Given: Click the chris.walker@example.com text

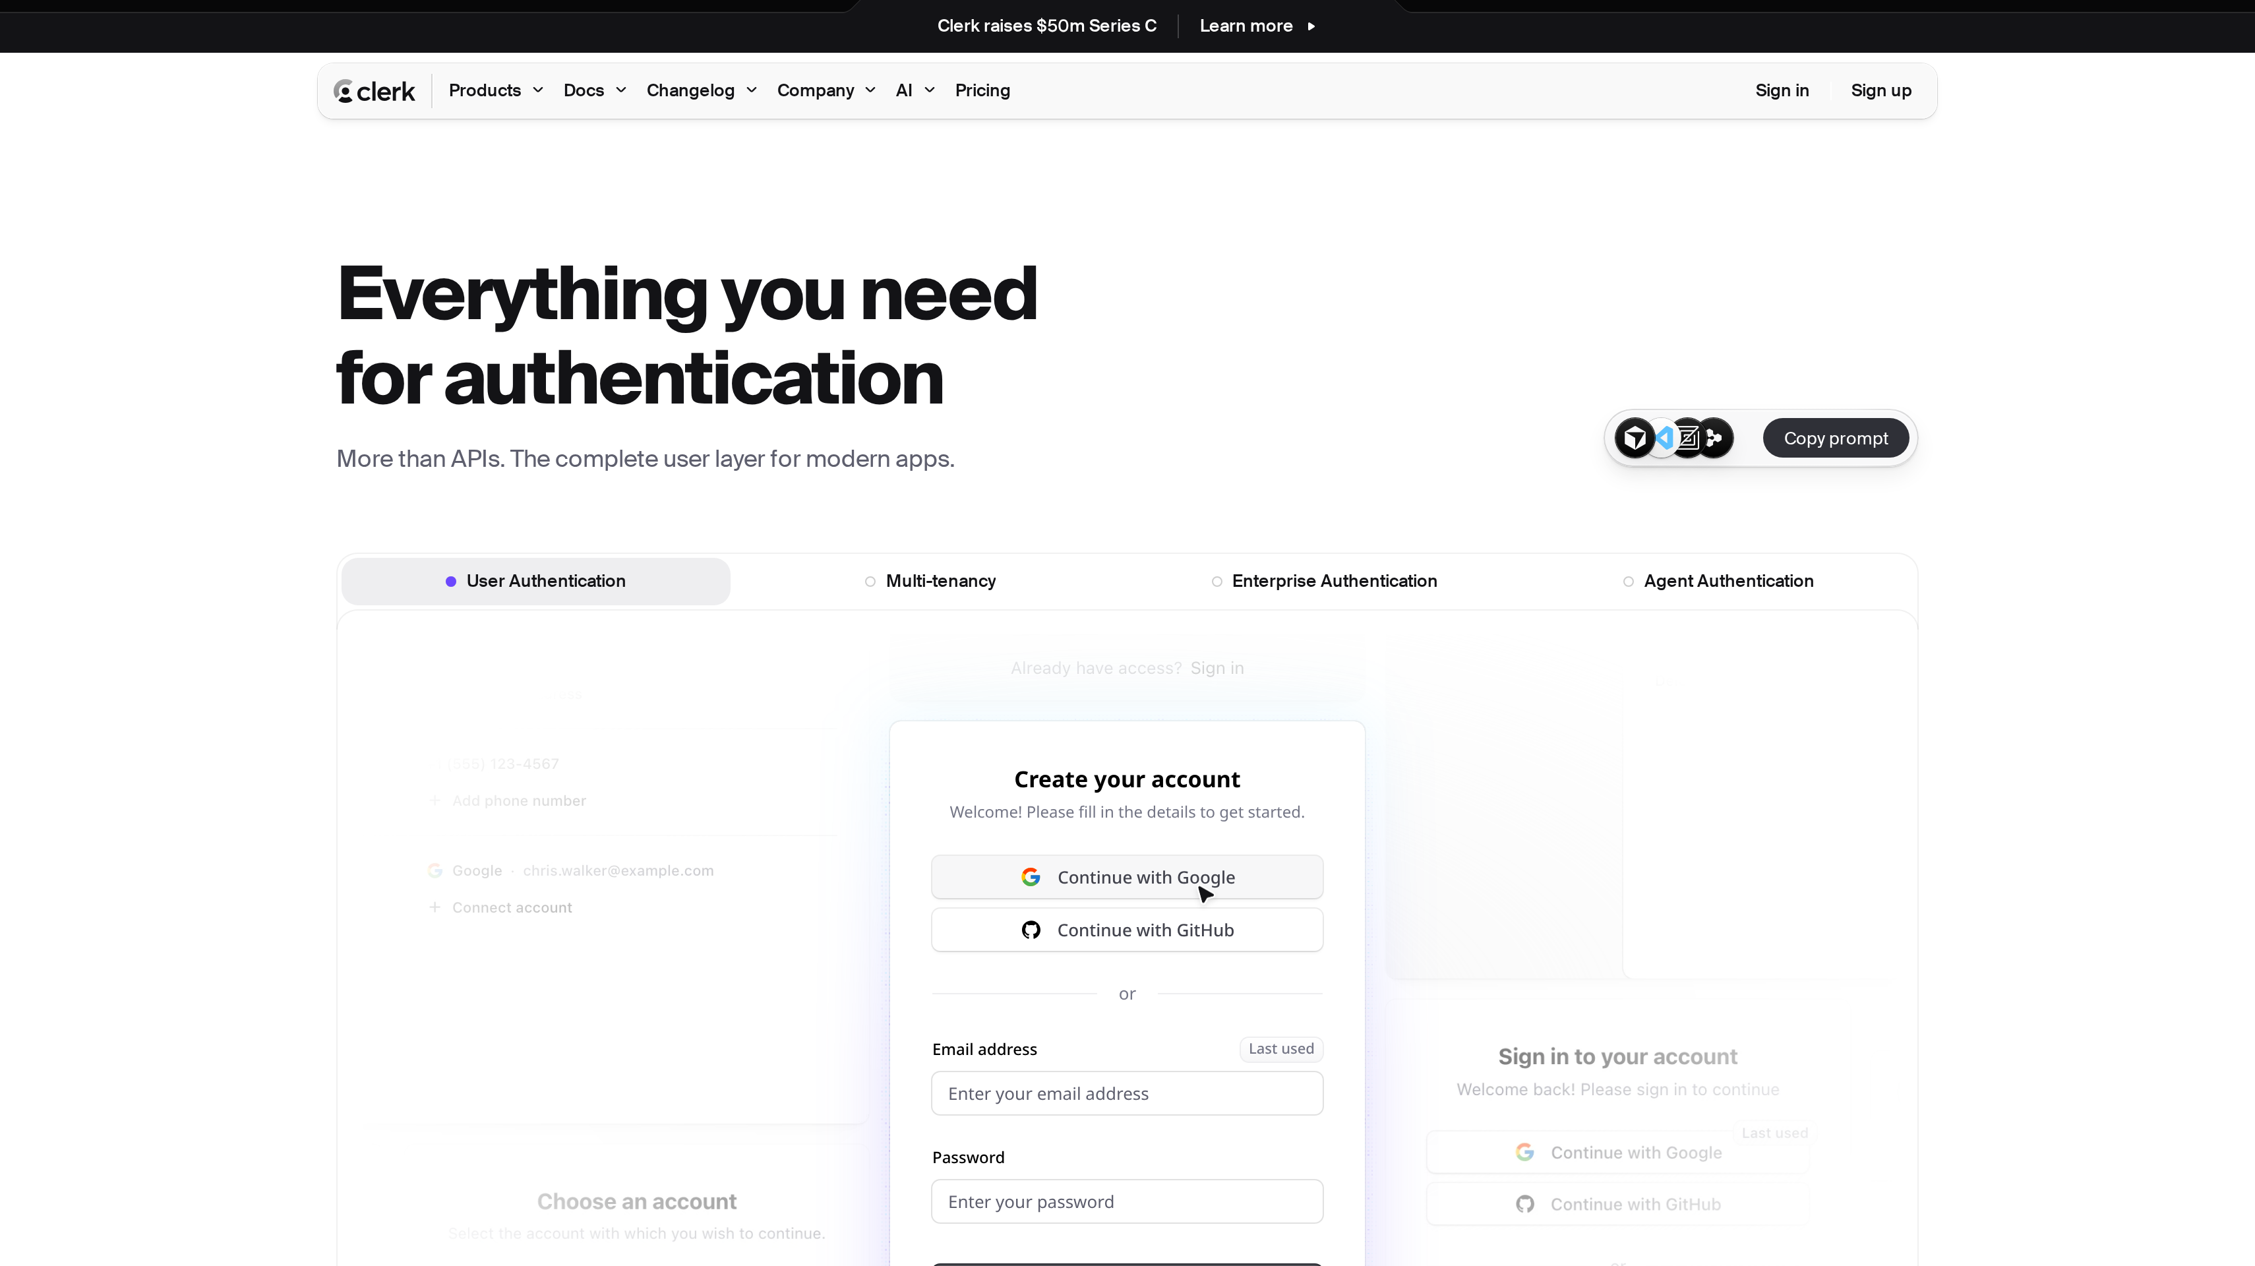Looking at the screenshot, I should (x=618, y=870).
